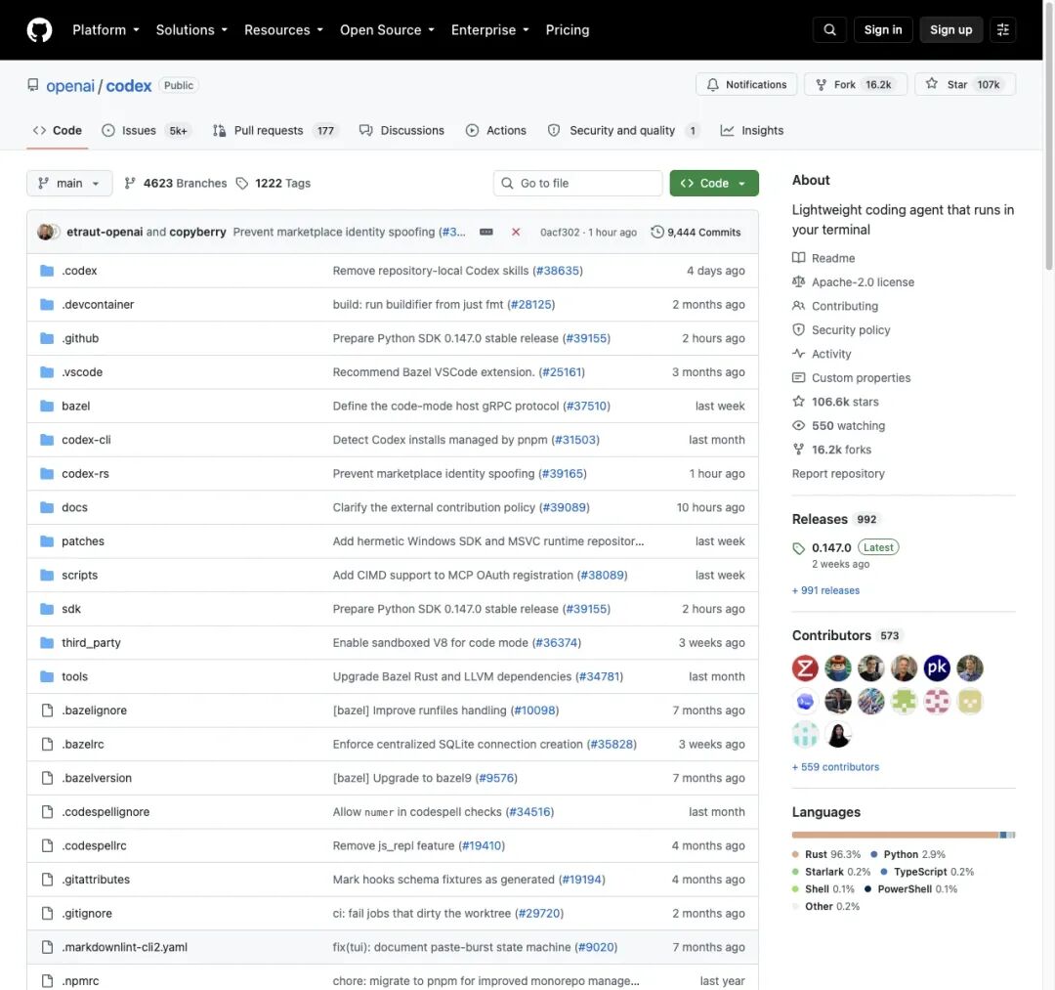1055x990 pixels.
Task: Open commit hash 0acf302
Action: click(559, 233)
